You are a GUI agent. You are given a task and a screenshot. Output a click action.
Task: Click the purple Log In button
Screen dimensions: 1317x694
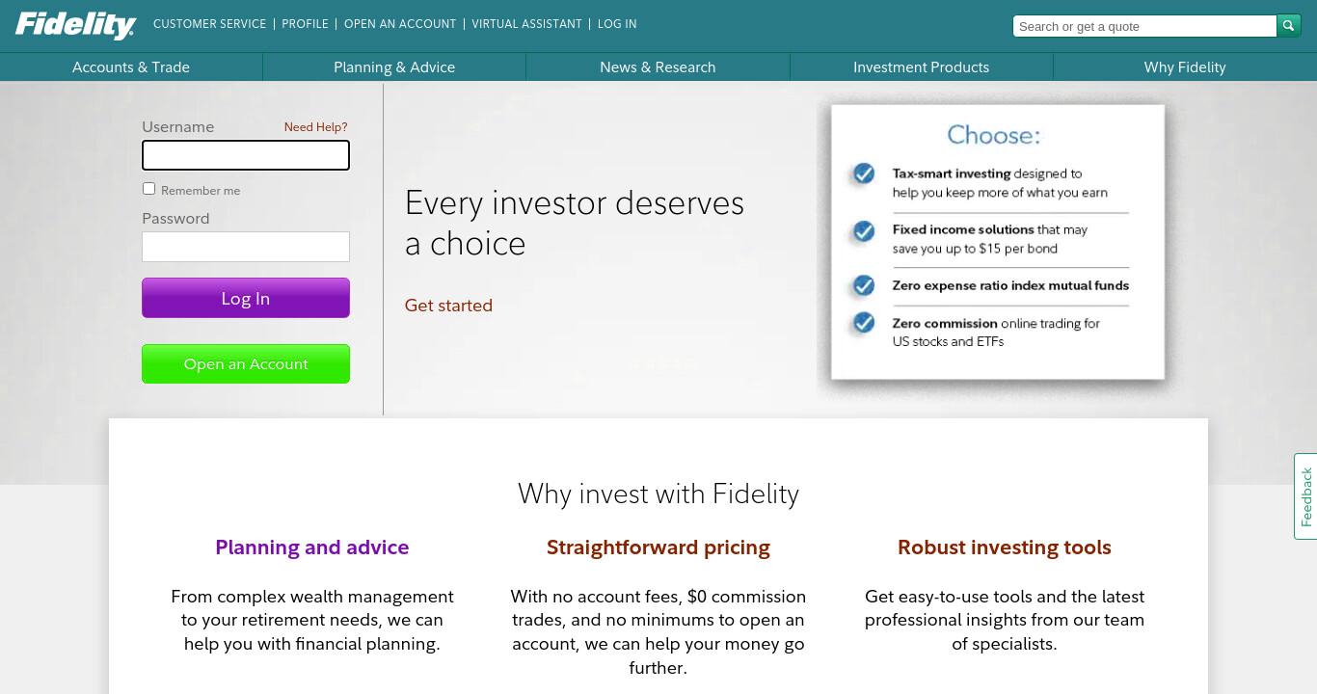[x=246, y=298]
